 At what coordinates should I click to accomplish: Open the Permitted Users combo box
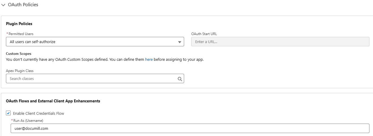(x=92, y=42)
